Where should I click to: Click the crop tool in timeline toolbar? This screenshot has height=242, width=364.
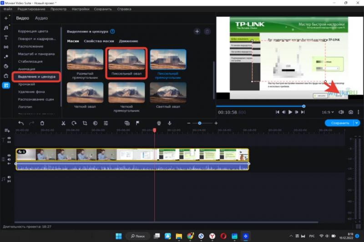tap(85, 123)
